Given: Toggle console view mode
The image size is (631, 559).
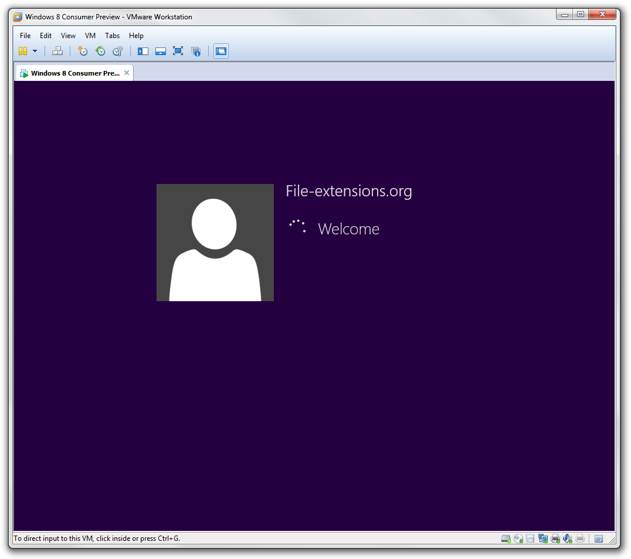Looking at the screenshot, I should 220,51.
